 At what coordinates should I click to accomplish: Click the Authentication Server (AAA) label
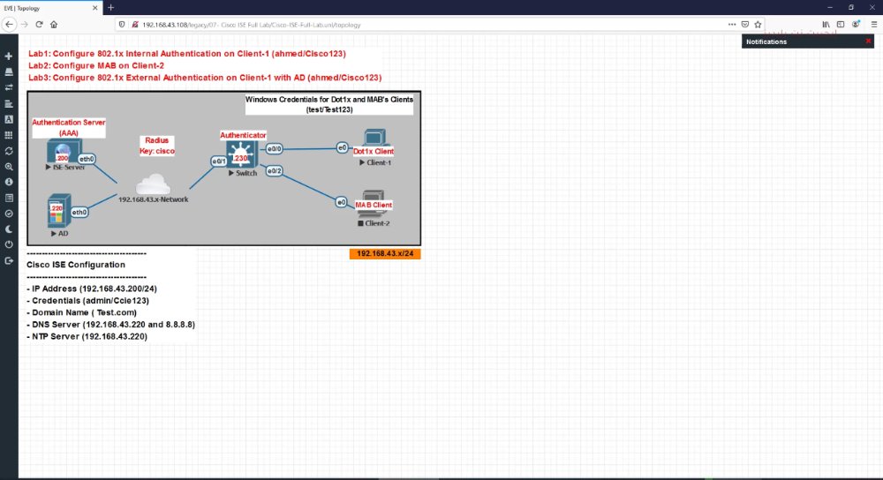point(69,128)
